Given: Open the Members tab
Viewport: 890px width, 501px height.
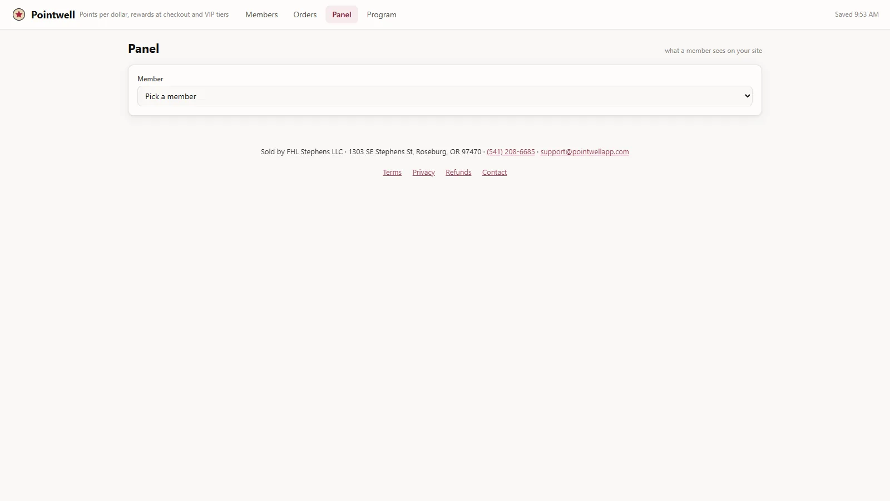Looking at the screenshot, I should coord(261,14).
